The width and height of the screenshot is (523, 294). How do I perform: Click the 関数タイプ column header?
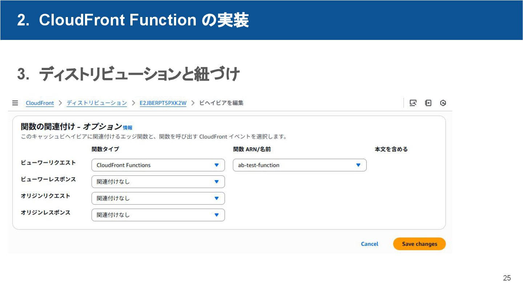pyautogui.click(x=105, y=149)
